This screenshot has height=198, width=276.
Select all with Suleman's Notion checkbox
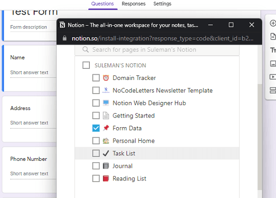coord(86,65)
